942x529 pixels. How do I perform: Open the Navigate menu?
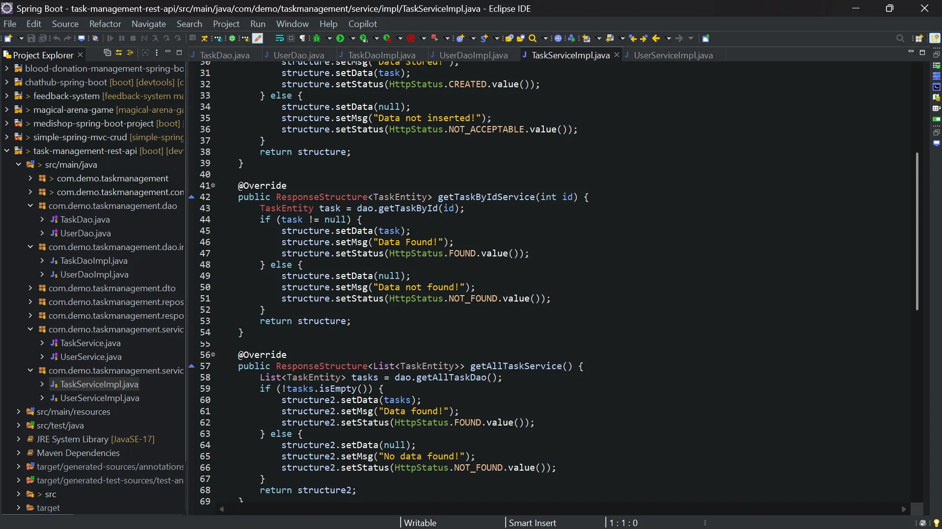click(x=149, y=24)
